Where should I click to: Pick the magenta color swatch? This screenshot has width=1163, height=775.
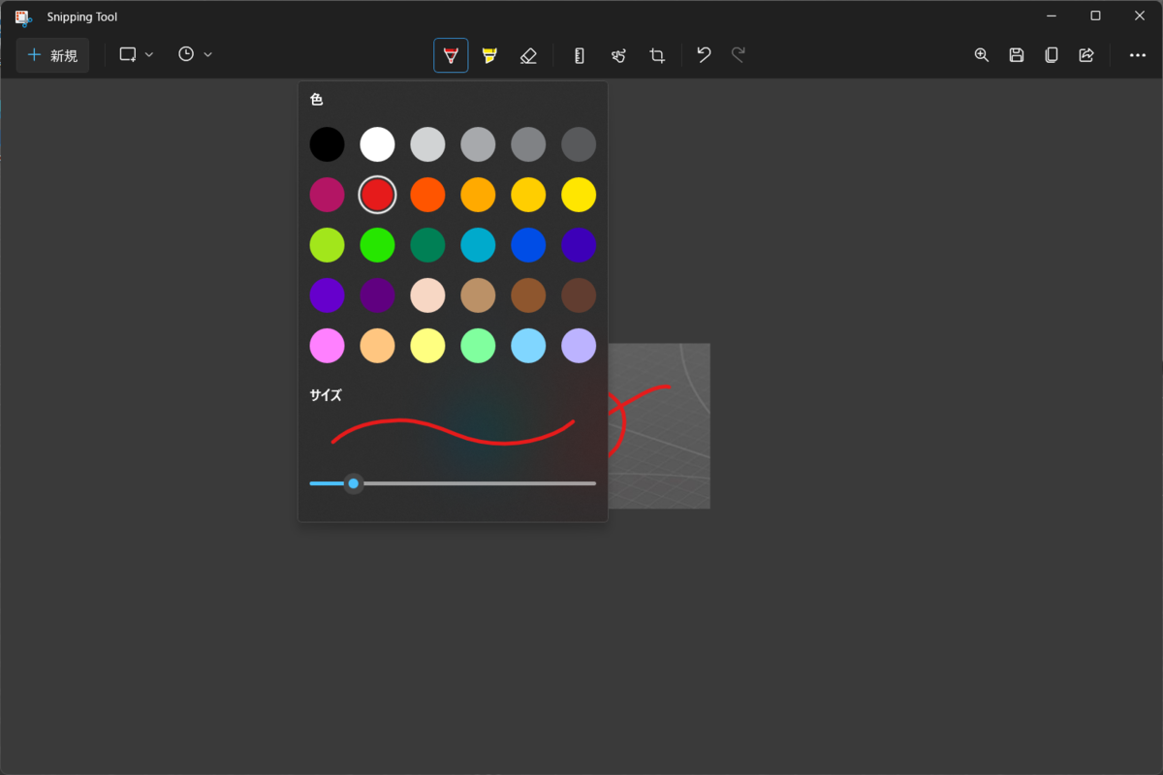point(327,195)
